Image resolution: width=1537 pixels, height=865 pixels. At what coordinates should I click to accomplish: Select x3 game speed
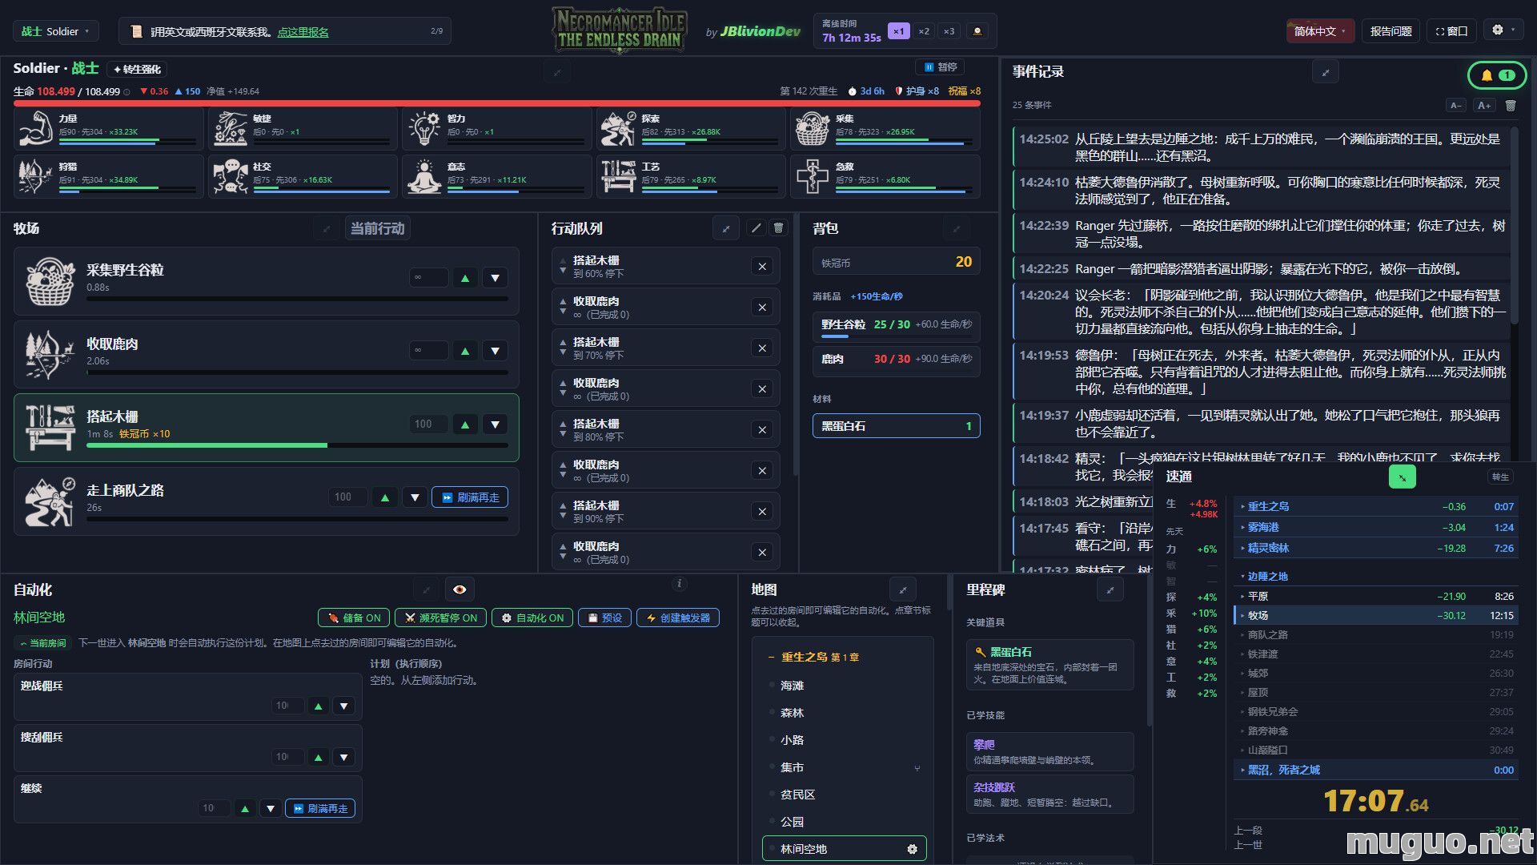(x=949, y=31)
